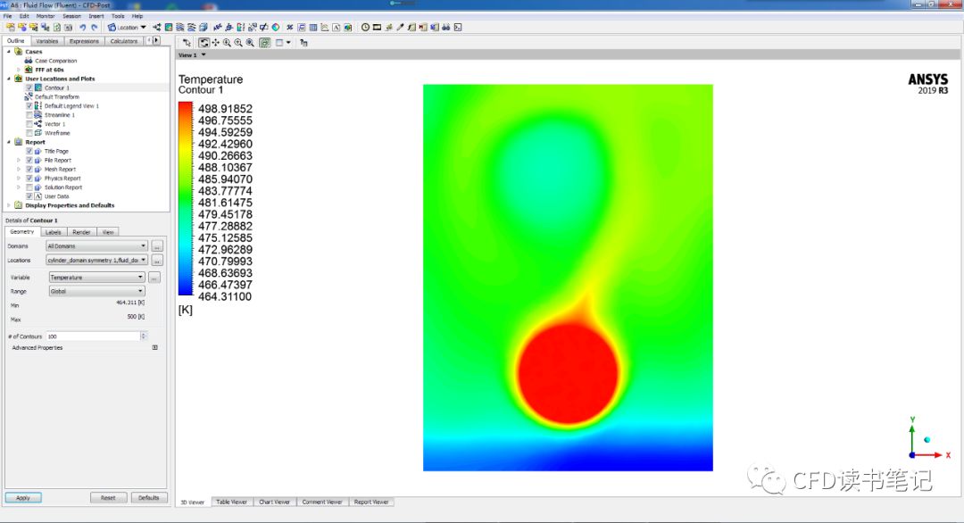Image resolution: width=964 pixels, height=523 pixels.
Task: Click the Zoom Box tool
Action: click(238, 43)
